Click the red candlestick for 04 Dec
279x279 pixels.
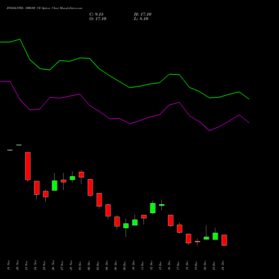coord(108,210)
